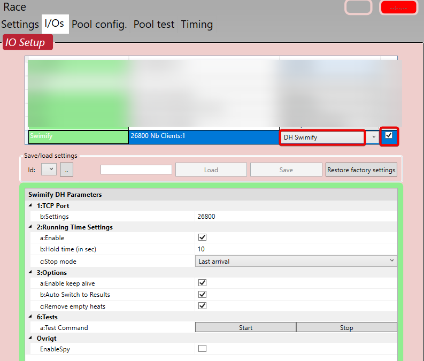The width and height of the screenshot is (424, 361).
Task: Switch to the Settings tab
Action: [20, 25]
